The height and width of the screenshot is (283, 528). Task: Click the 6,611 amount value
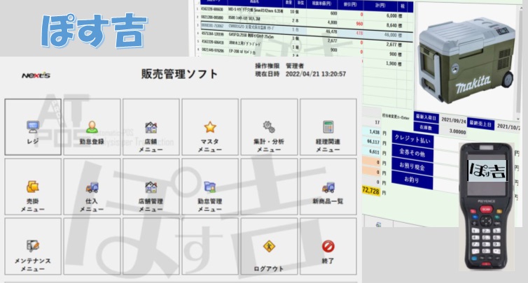(x=375, y=152)
